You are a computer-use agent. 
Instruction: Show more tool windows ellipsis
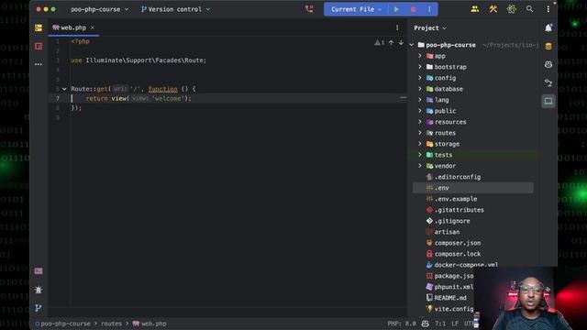tap(39, 64)
